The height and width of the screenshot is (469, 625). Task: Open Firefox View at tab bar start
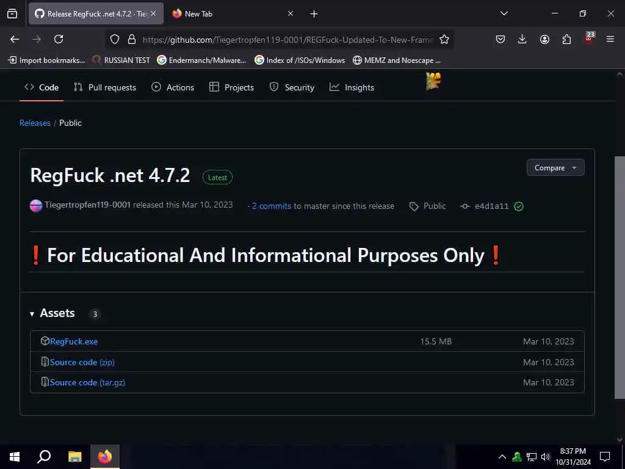[12, 13]
